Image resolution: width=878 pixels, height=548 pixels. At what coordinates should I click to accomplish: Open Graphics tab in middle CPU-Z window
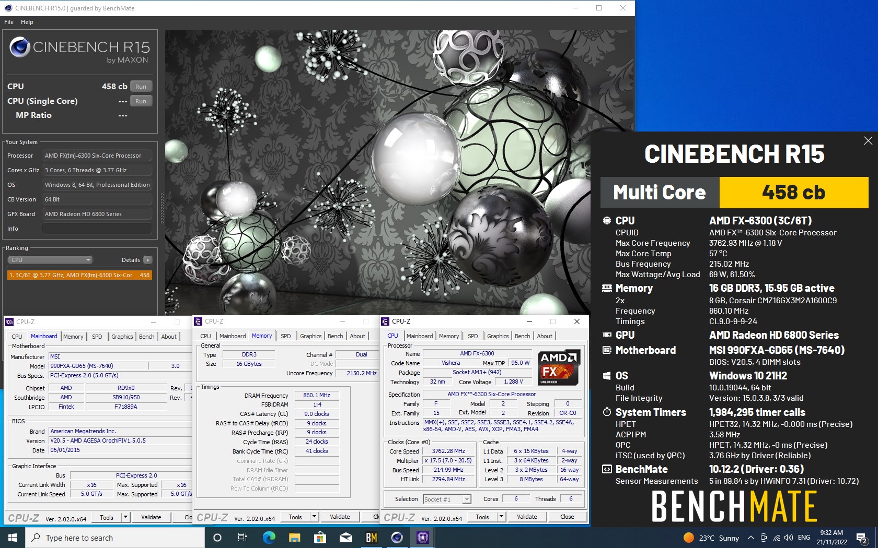311,336
